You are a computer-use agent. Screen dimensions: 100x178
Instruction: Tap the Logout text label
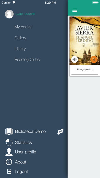21,172
